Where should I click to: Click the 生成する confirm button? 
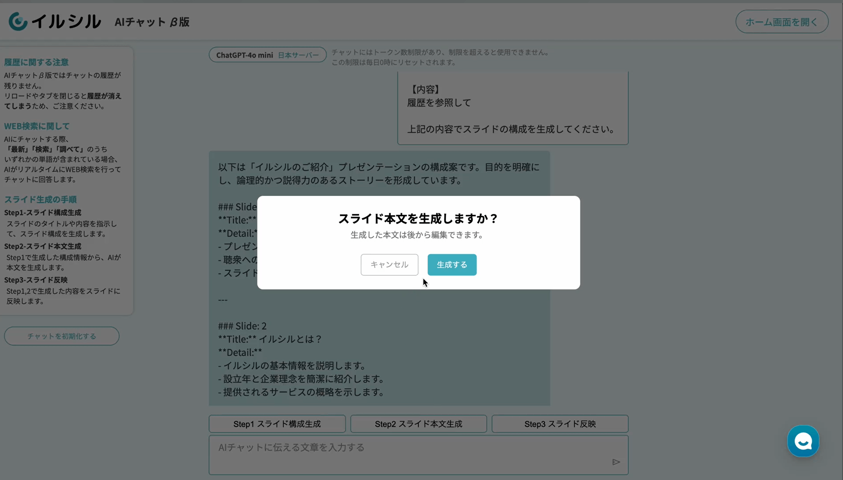tap(452, 265)
